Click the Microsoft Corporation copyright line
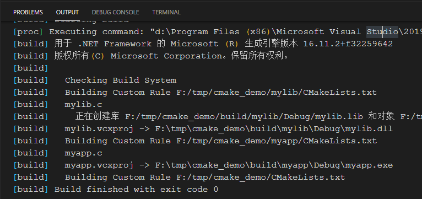Image resolution: width=422 pixels, height=199 pixels. click(x=152, y=56)
